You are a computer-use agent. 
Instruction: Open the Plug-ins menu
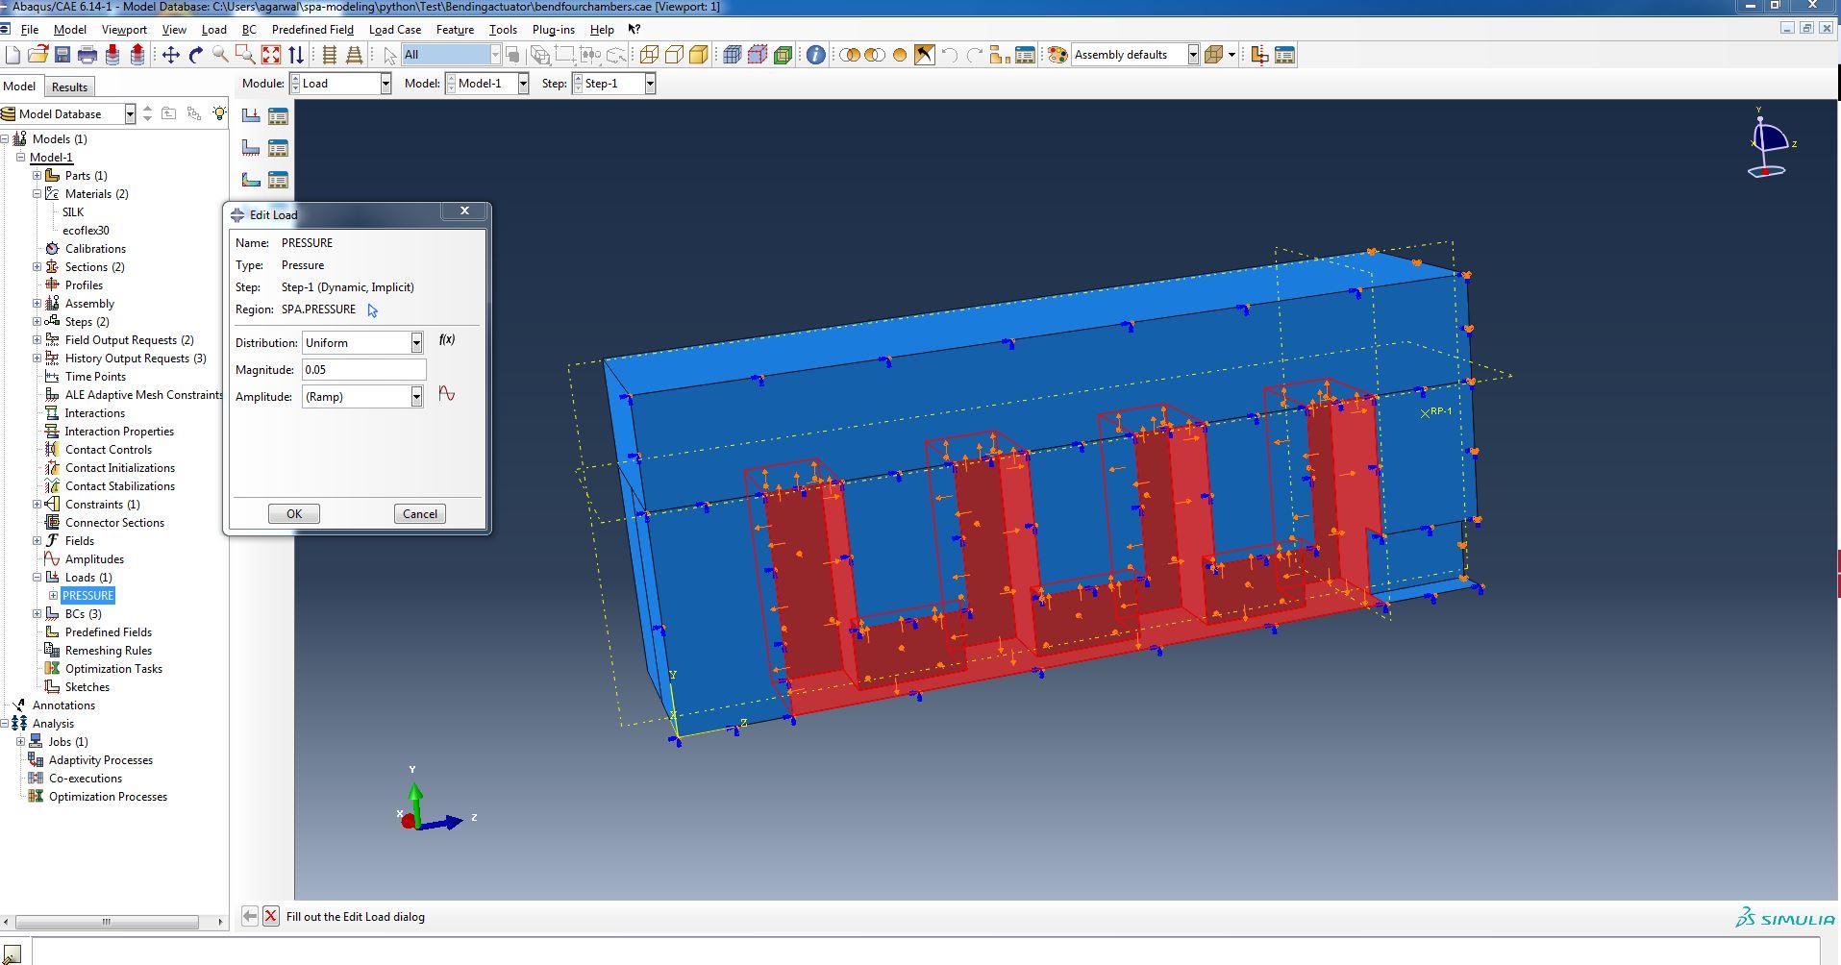pyautogui.click(x=553, y=30)
